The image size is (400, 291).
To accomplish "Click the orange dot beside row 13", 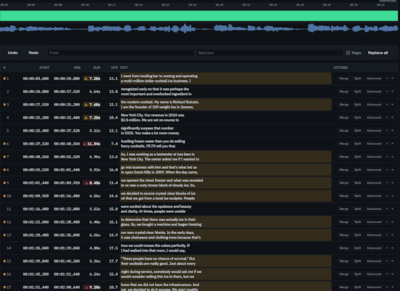I will (x=5, y=235).
